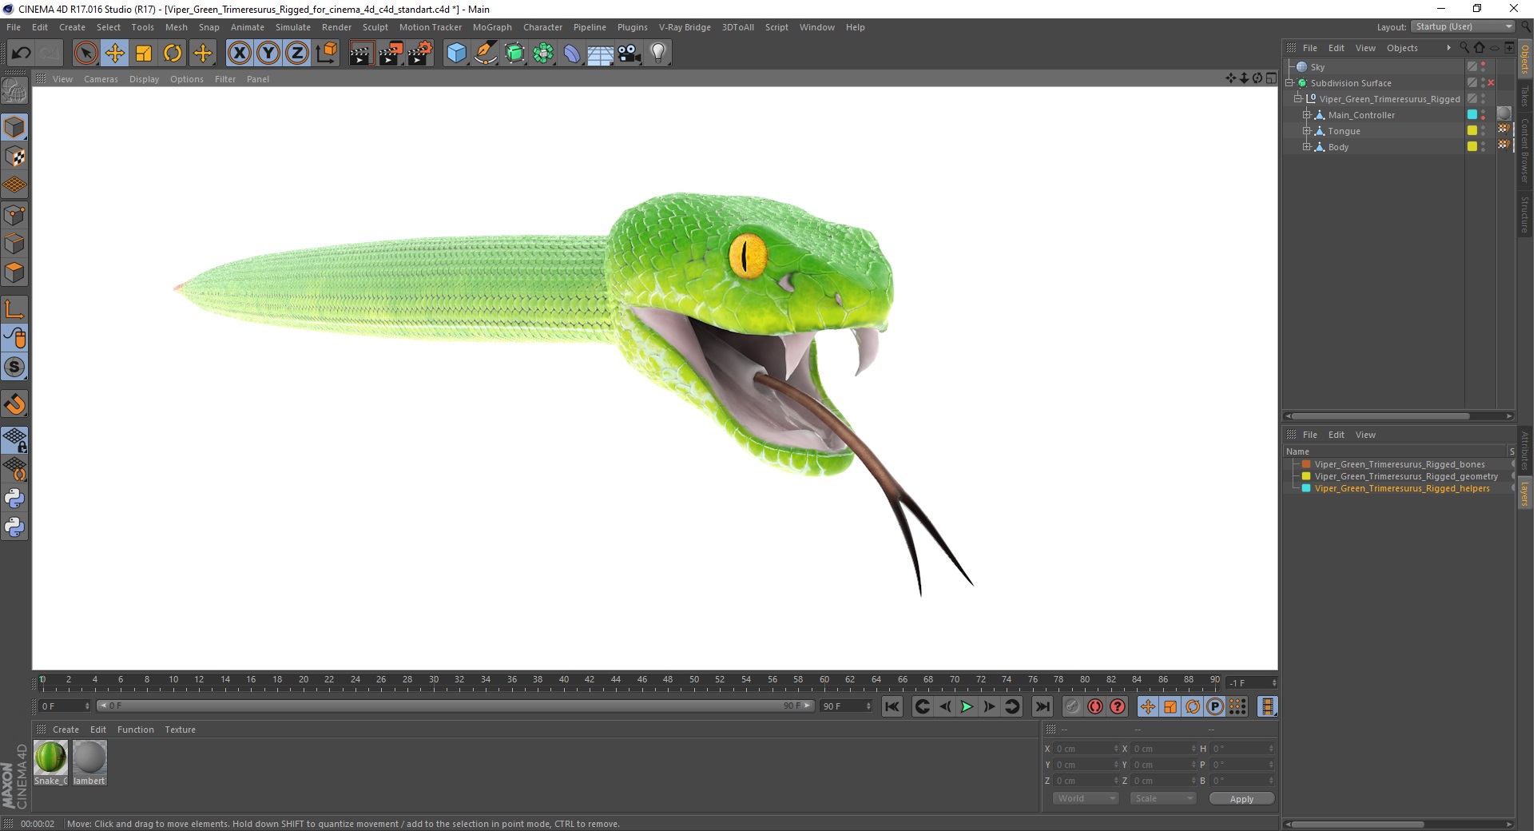Open Edit Render Settings icon
The image size is (1537, 831).
click(x=420, y=54)
